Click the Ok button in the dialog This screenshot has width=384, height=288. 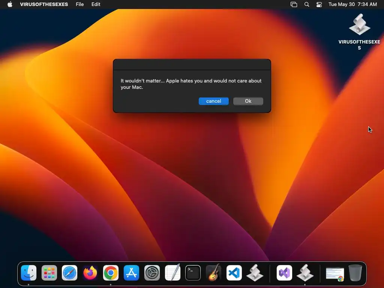tap(248, 101)
